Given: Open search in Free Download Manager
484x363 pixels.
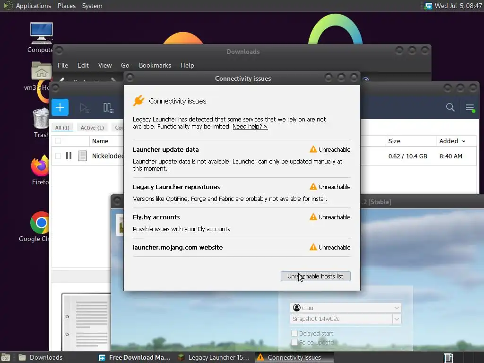Looking at the screenshot, I should [x=450, y=107].
